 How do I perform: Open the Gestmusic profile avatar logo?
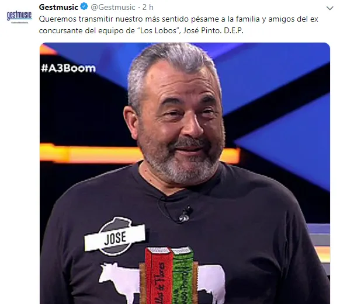19,17
